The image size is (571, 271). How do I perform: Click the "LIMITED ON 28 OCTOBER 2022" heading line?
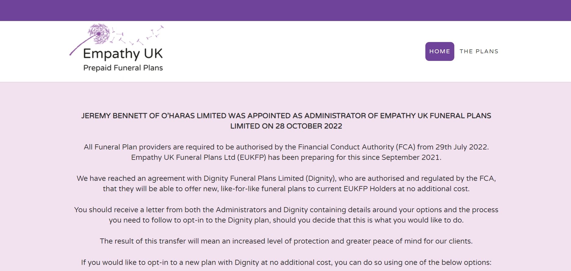[286, 126]
